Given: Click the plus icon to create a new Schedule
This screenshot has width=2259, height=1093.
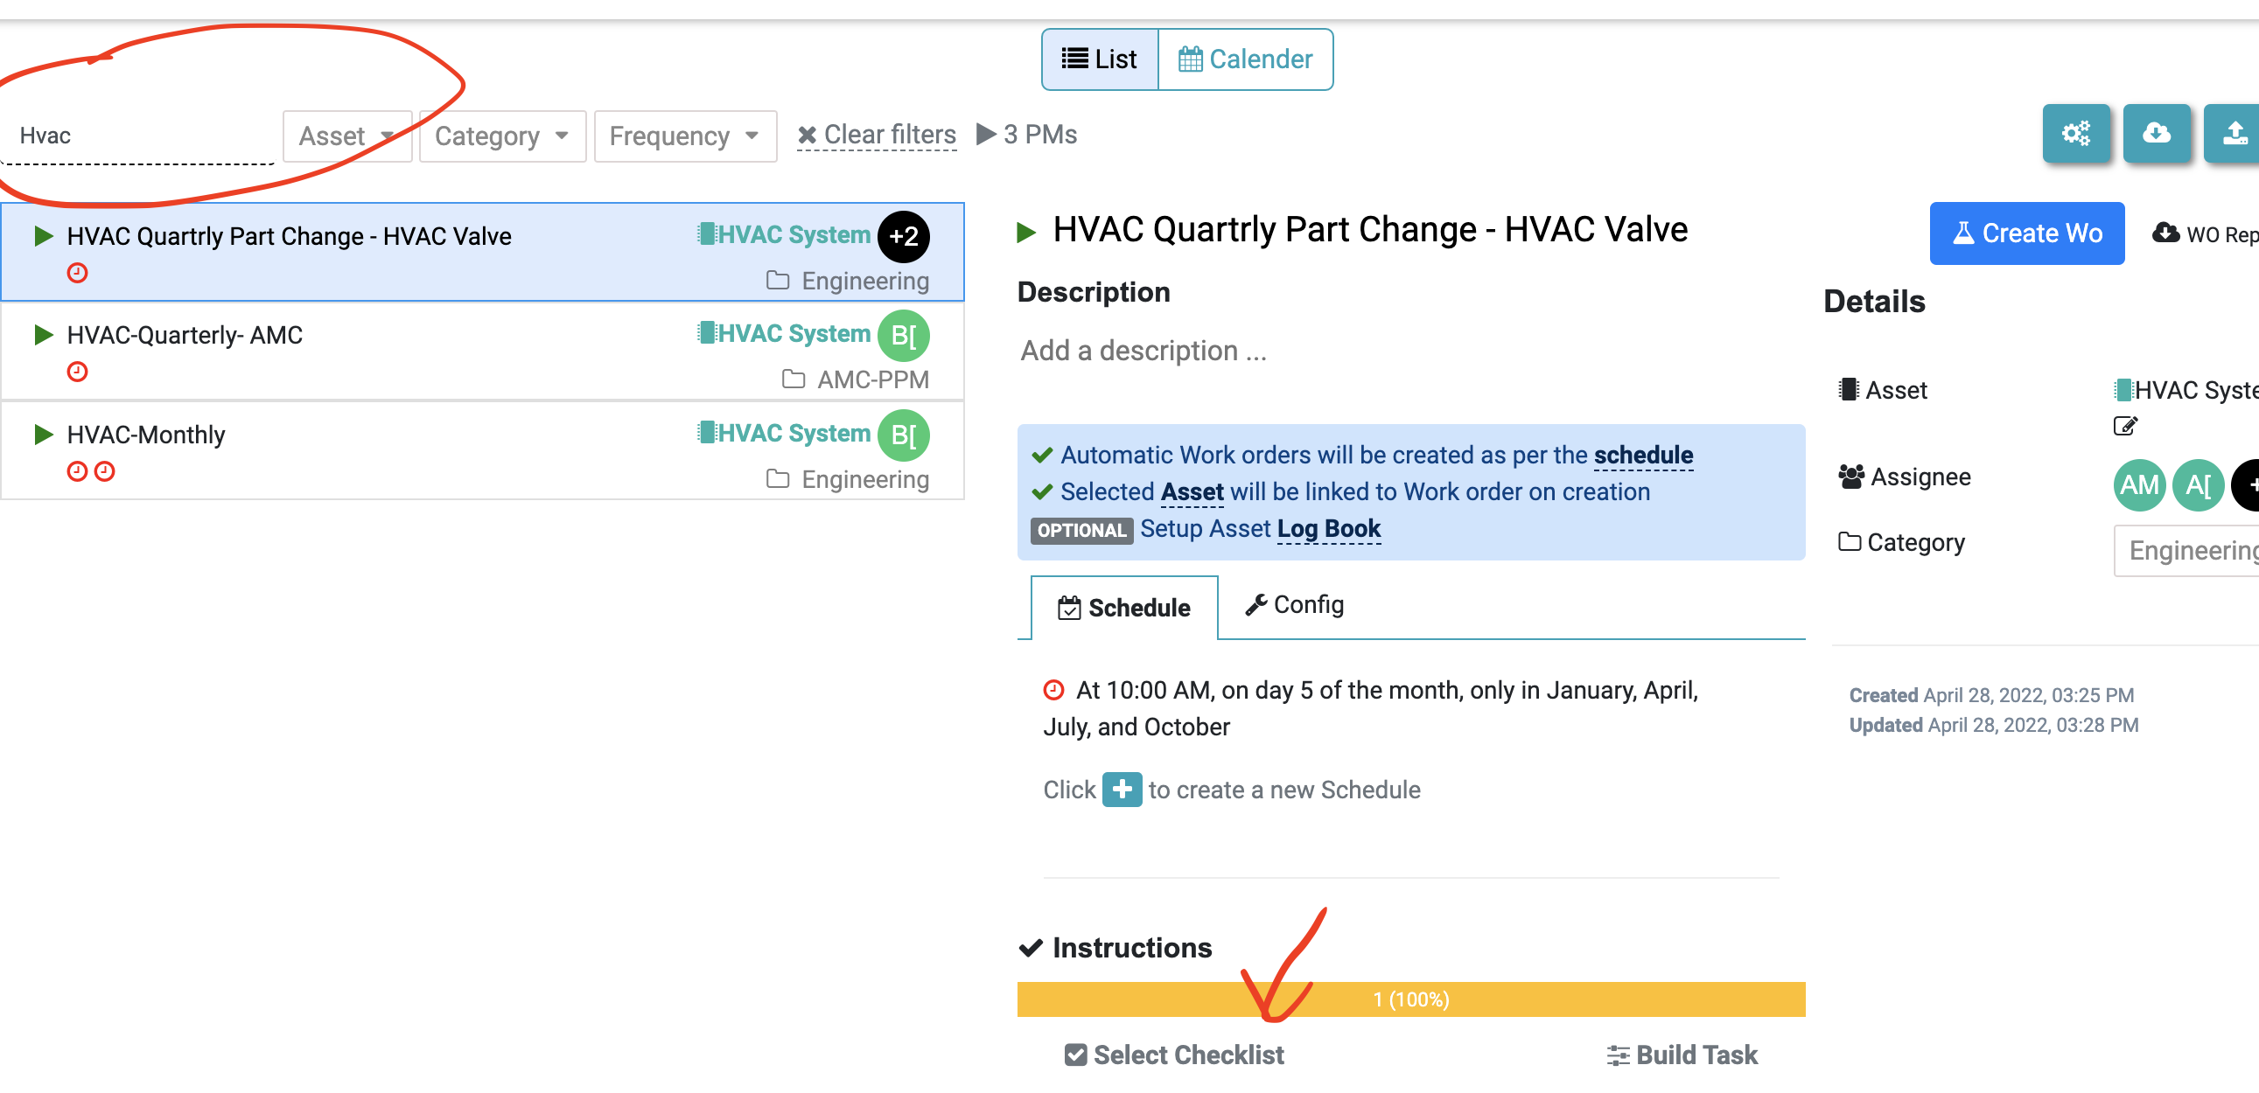Looking at the screenshot, I should (x=1122, y=789).
